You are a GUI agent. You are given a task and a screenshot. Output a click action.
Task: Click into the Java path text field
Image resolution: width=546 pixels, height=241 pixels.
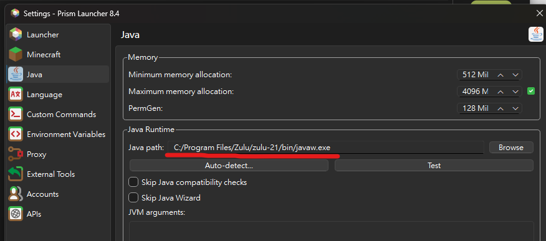[x=325, y=148]
